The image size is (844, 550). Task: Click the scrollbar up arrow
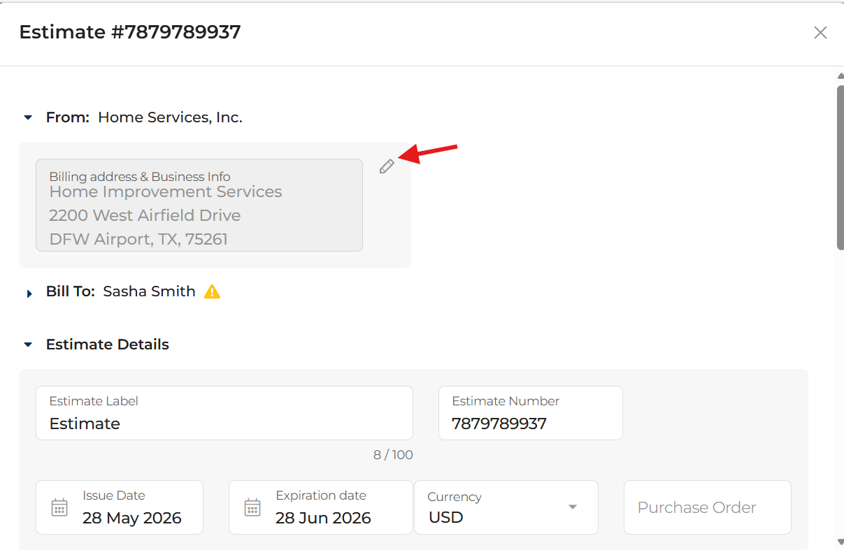click(x=840, y=75)
